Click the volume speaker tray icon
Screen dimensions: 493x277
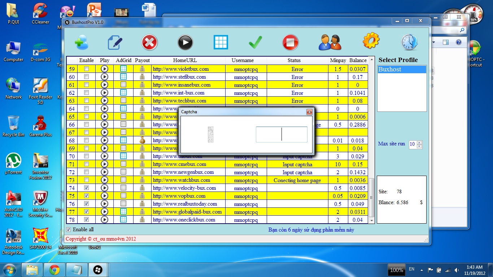[457, 270]
